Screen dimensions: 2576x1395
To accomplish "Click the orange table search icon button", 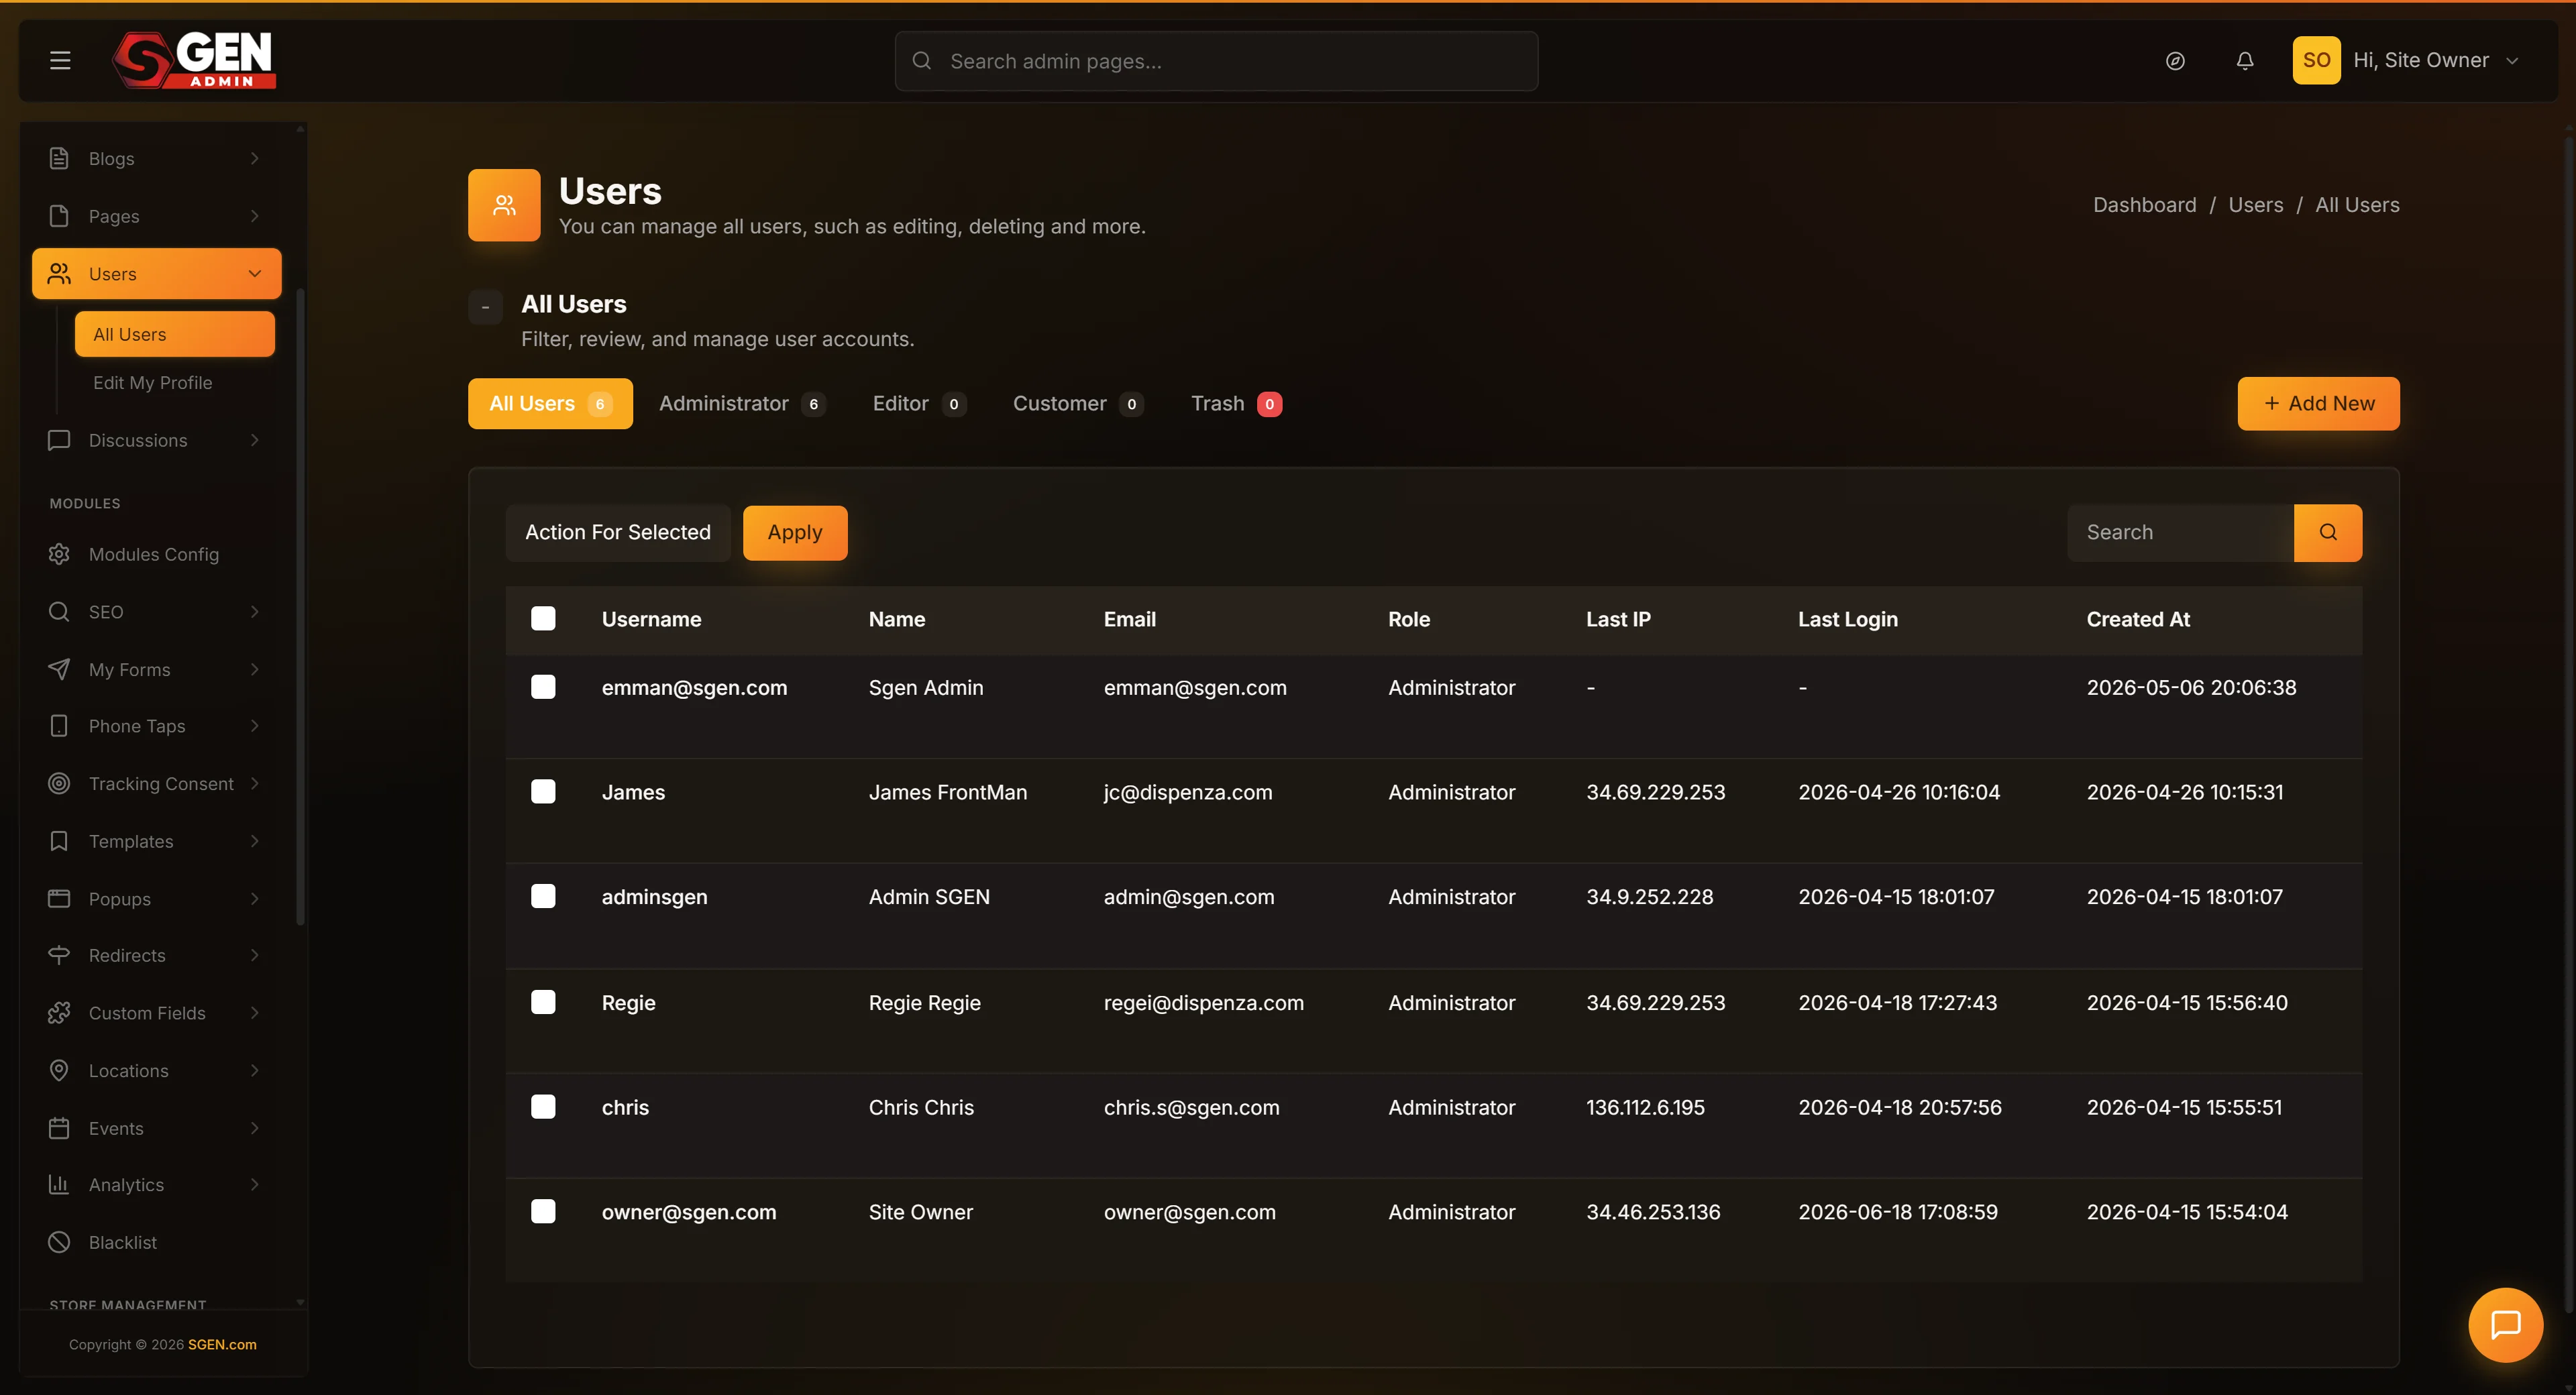I will coord(2328,533).
